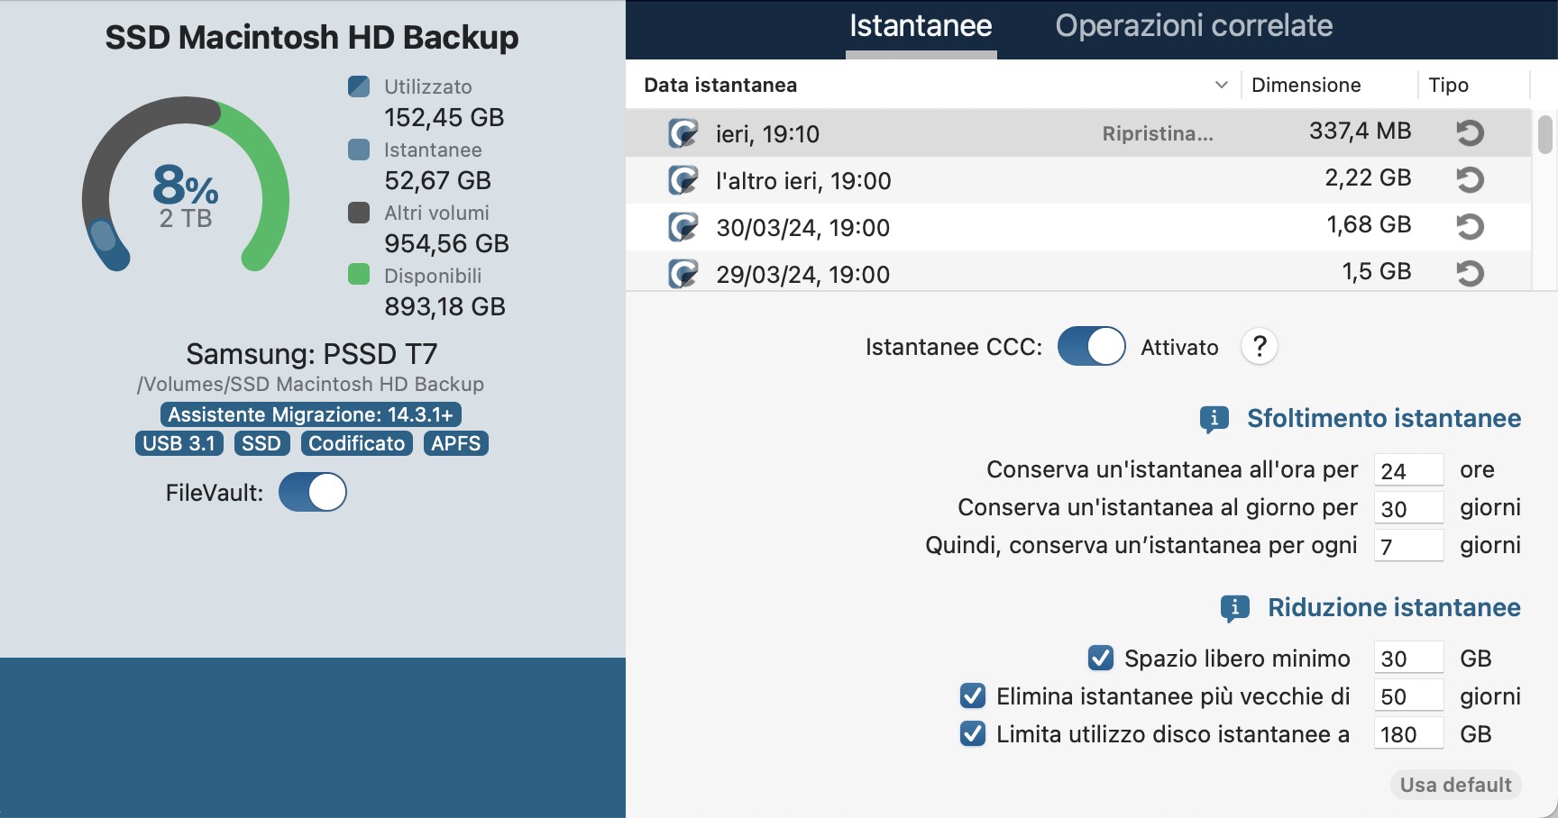The image size is (1558, 818).
Task: Uncheck Elimina istantanee più vecchie di checkbox
Action: [972, 695]
